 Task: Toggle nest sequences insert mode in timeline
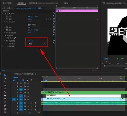pos(14,80)
